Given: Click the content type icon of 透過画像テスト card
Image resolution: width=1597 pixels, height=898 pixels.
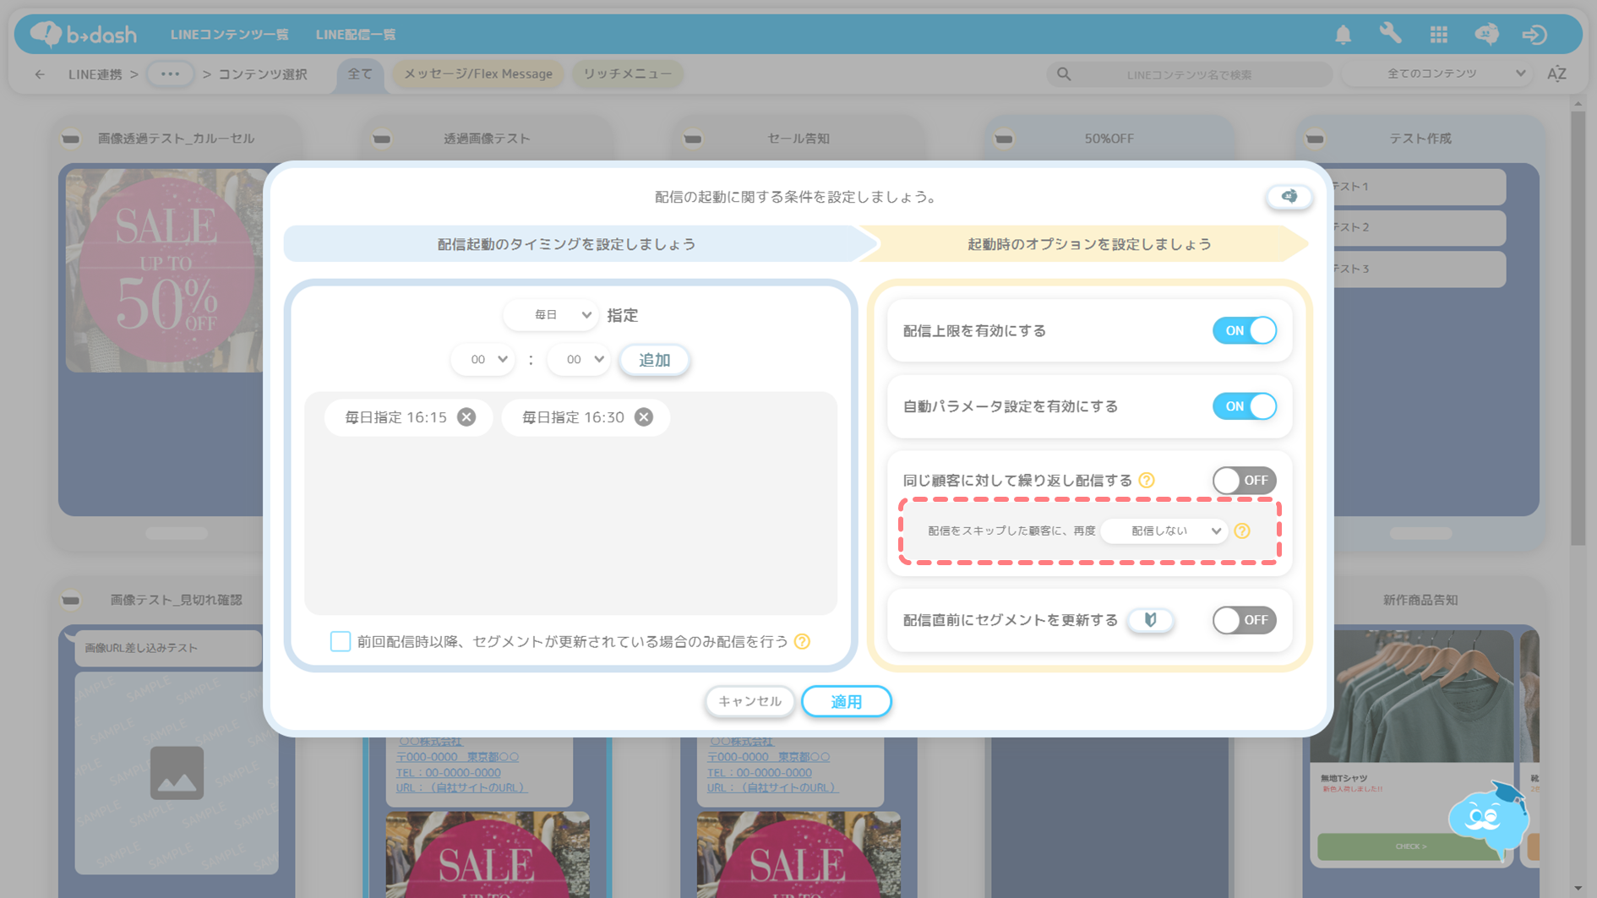Looking at the screenshot, I should coord(382,139).
